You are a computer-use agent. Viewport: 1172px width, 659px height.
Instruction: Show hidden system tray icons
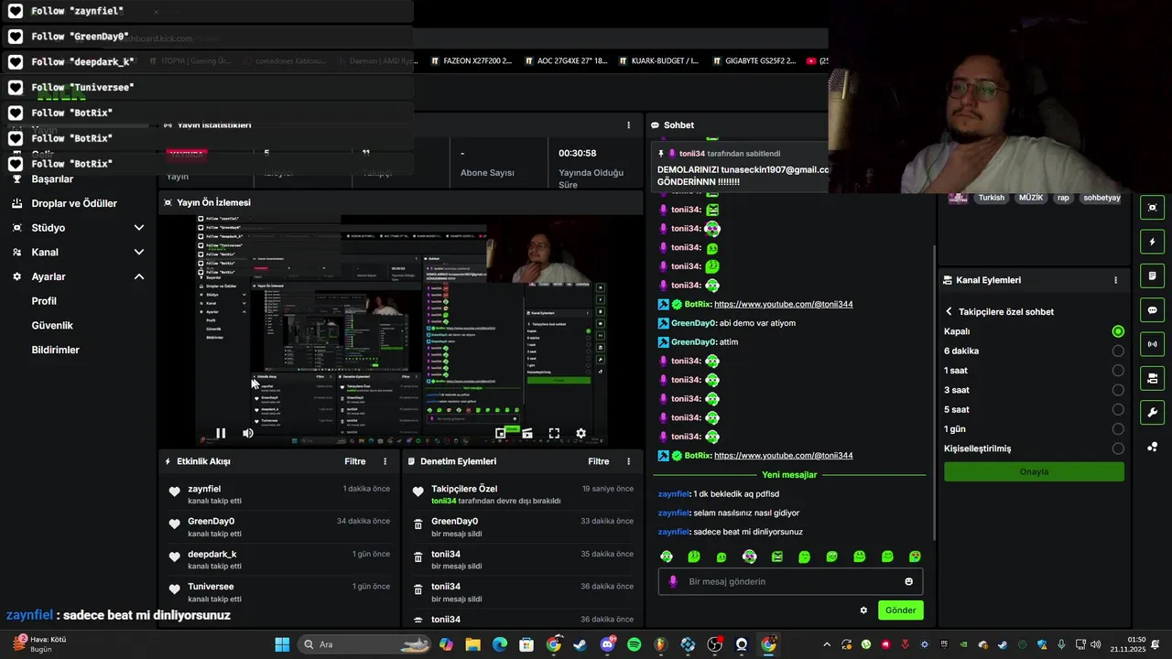click(x=826, y=644)
